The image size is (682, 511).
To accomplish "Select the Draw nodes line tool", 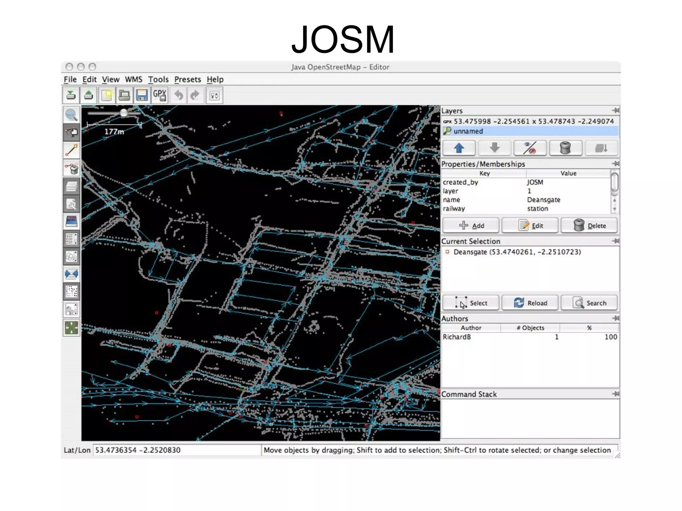I will click(x=71, y=150).
